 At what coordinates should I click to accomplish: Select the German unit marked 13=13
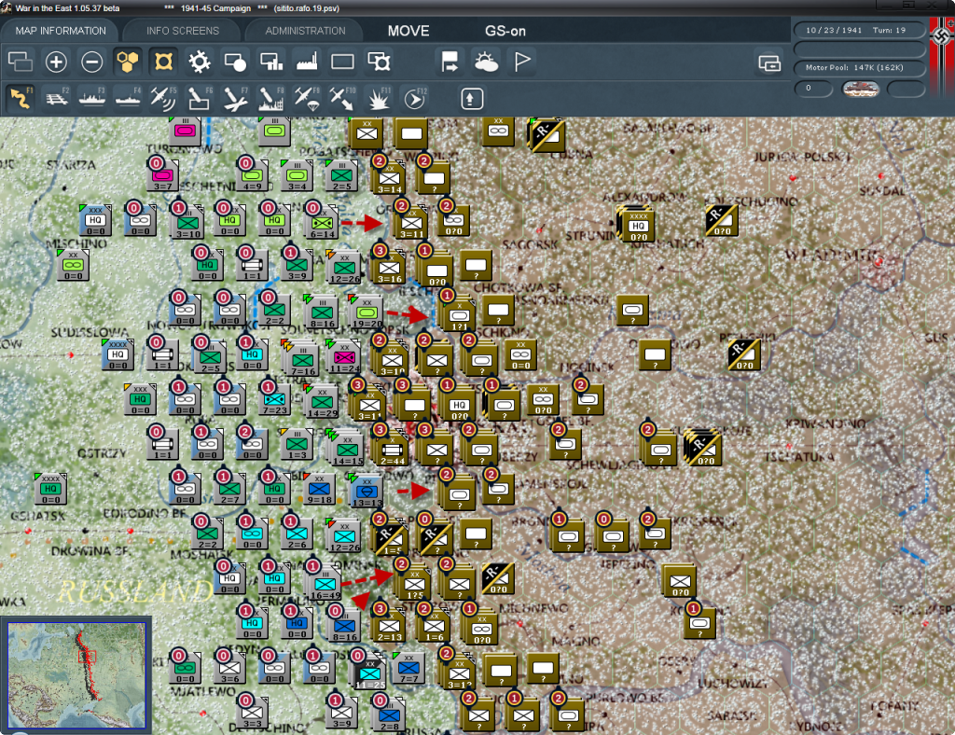366,491
